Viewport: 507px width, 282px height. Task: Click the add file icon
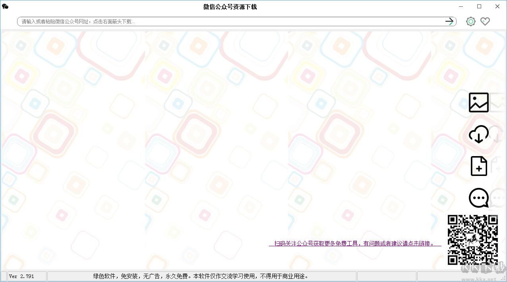(479, 166)
